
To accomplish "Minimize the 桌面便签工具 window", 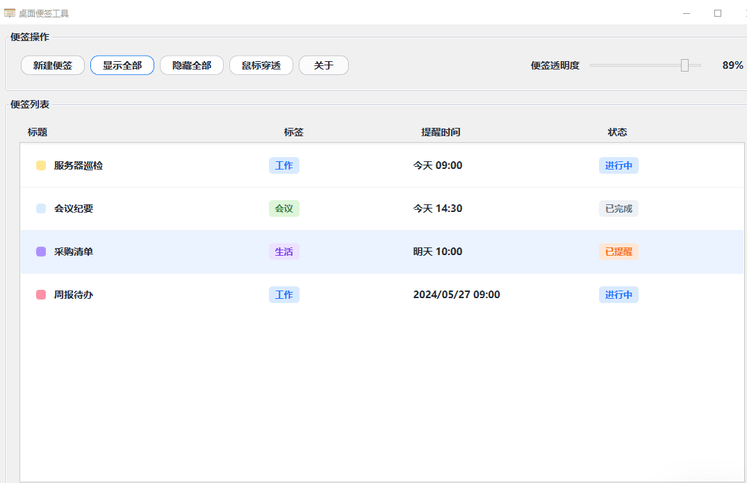I will pyautogui.click(x=687, y=13).
